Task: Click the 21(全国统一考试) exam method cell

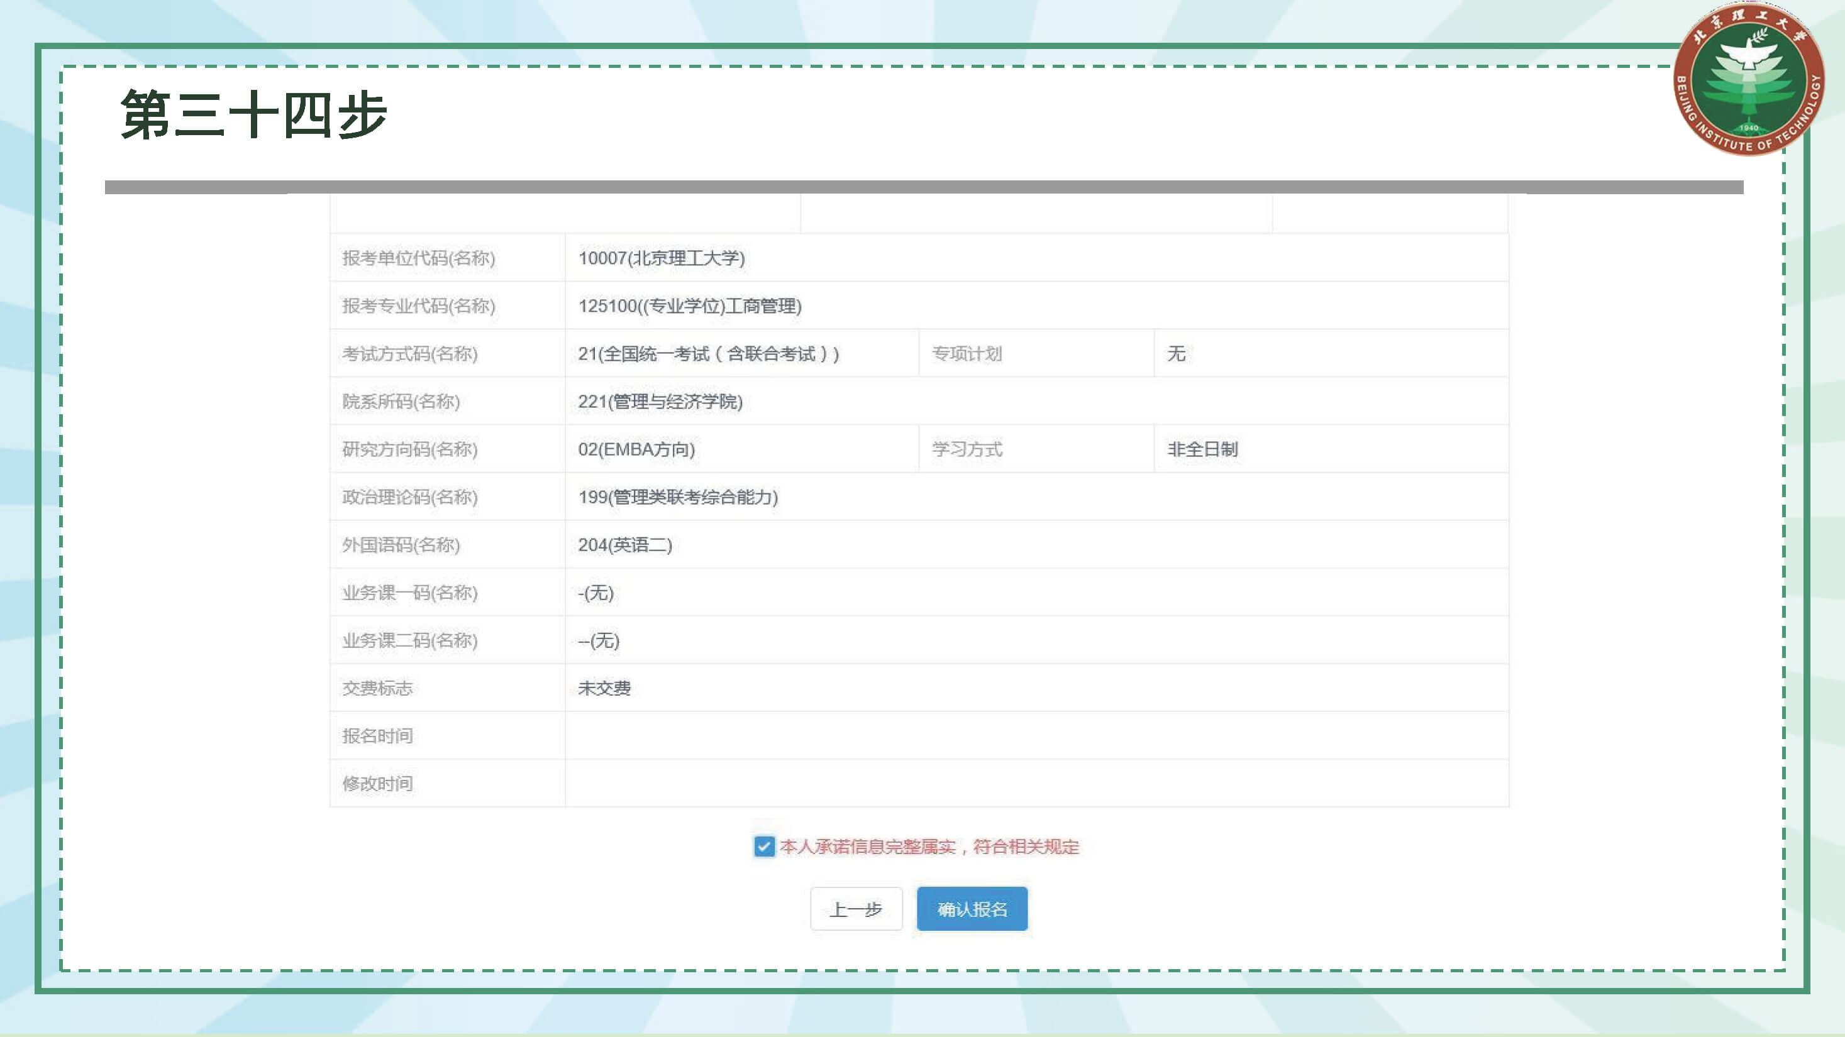Action: tap(708, 354)
